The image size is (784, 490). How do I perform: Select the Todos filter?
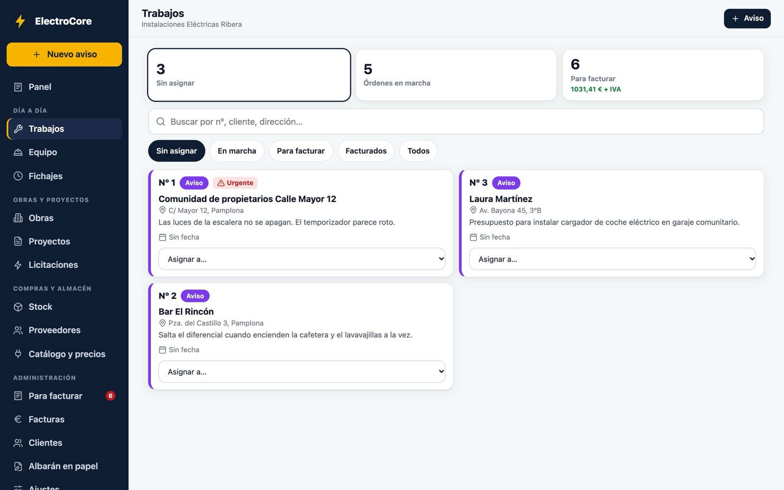(x=418, y=151)
